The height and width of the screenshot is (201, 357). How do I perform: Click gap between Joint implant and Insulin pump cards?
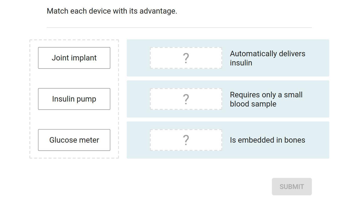(x=74, y=79)
